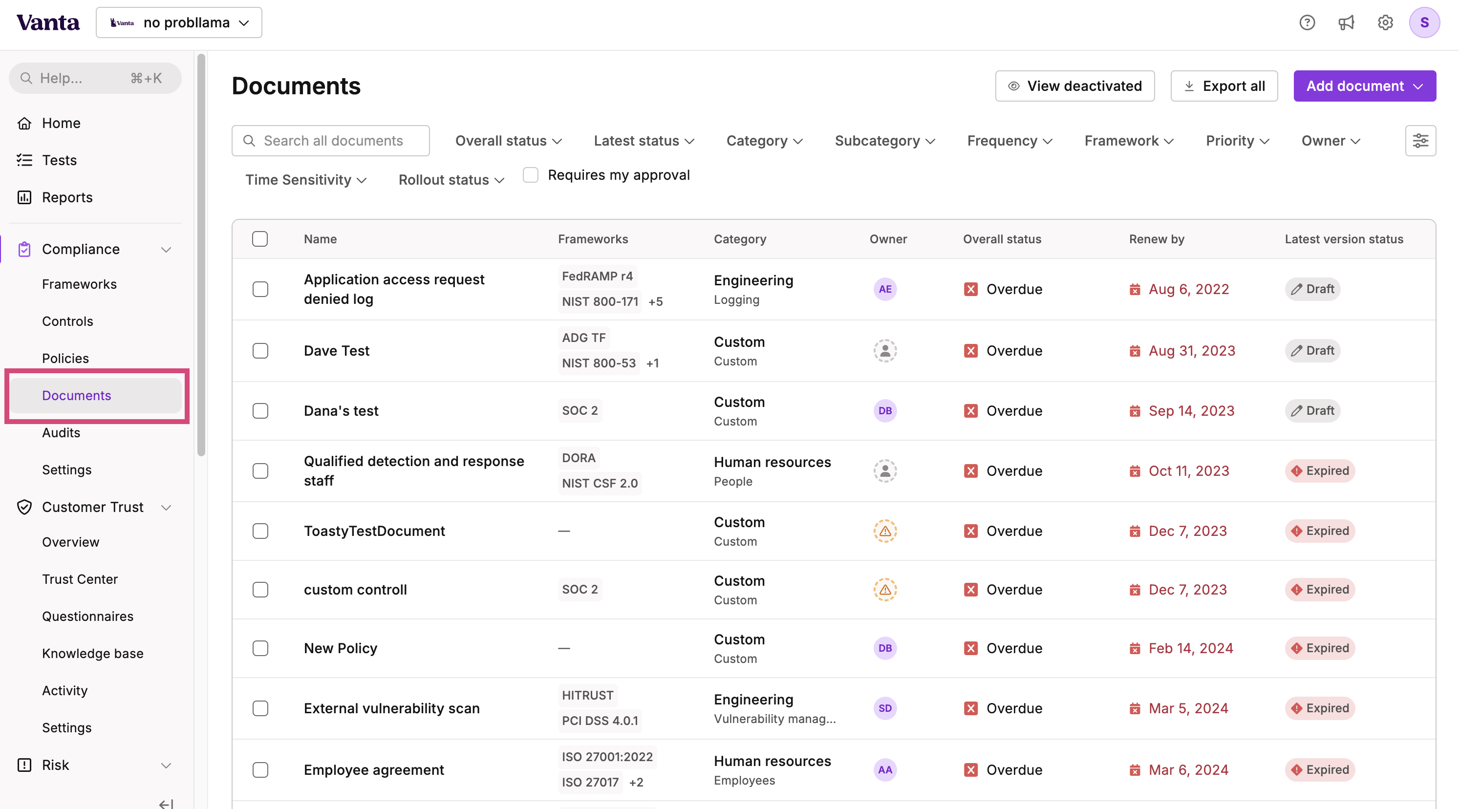Select Application access request denied log checkbox
This screenshot has width=1459, height=809.
pos(260,289)
